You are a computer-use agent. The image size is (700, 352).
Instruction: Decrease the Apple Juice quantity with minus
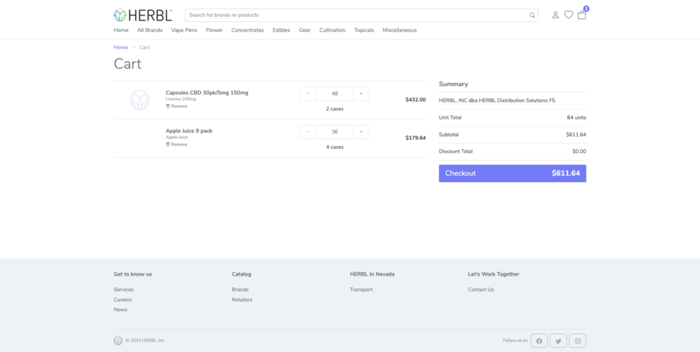point(308,132)
